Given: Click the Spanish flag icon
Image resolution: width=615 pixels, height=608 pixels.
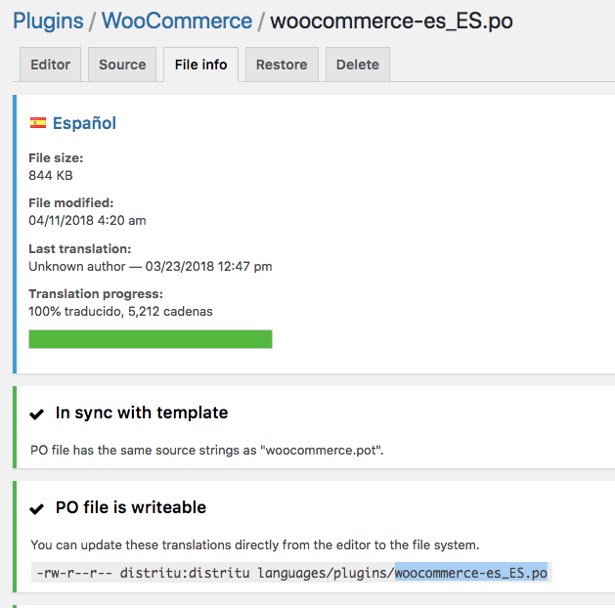Looking at the screenshot, I should (38, 123).
